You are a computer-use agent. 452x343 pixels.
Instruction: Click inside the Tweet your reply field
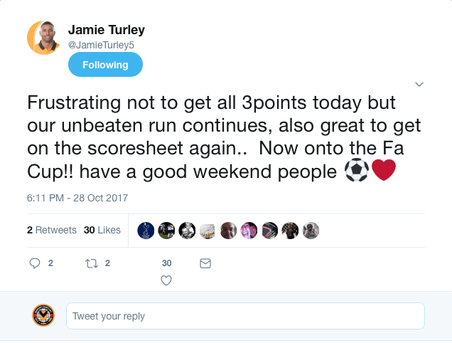tap(245, 316)
